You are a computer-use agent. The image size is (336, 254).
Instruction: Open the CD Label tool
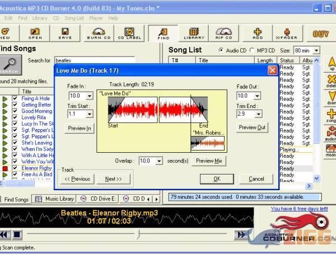129,34
